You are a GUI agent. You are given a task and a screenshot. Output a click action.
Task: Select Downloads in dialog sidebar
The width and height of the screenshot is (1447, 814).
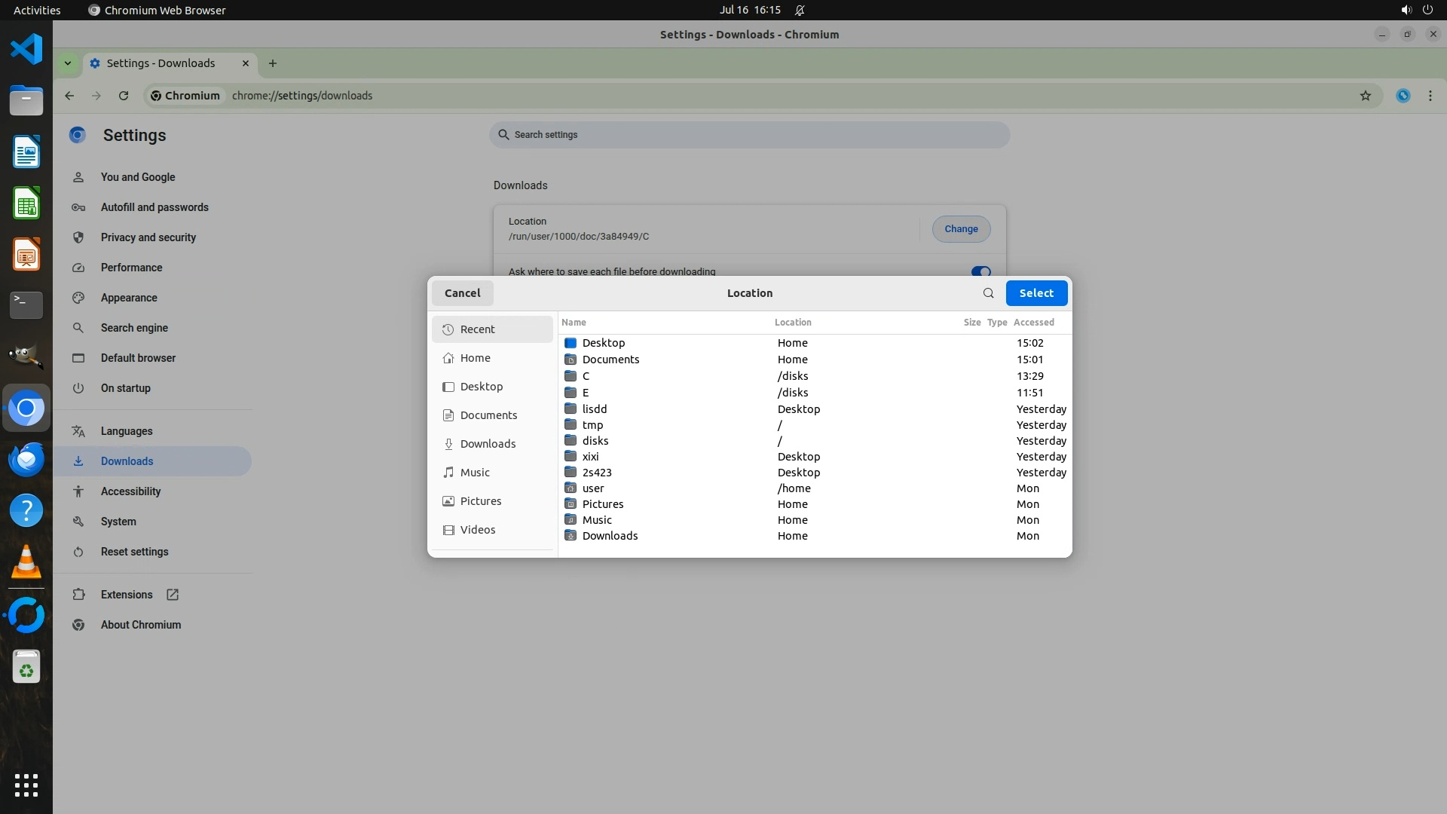point(488,444)
